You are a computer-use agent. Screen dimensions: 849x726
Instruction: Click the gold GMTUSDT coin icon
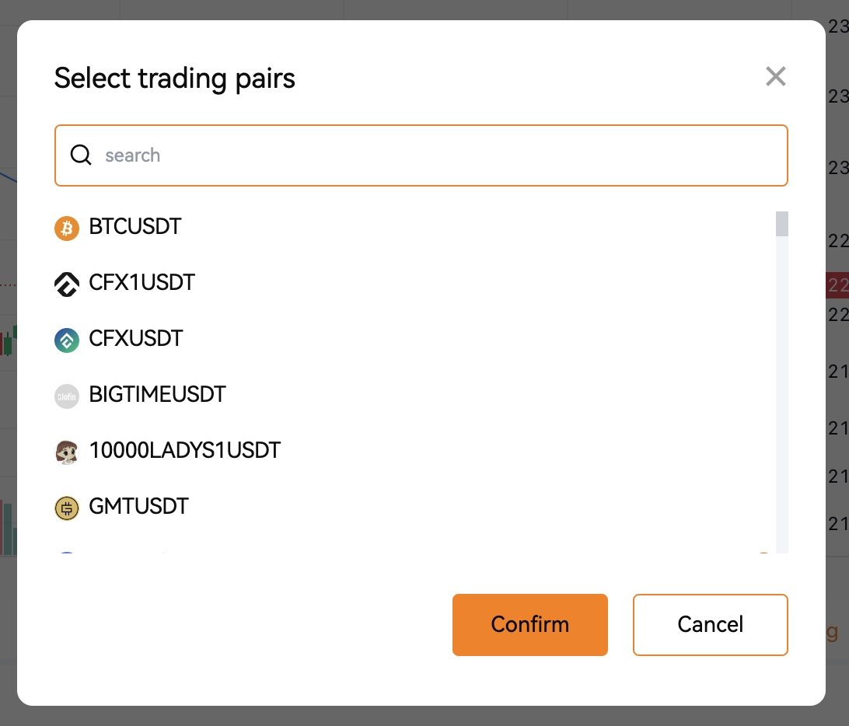coord(67,508)
